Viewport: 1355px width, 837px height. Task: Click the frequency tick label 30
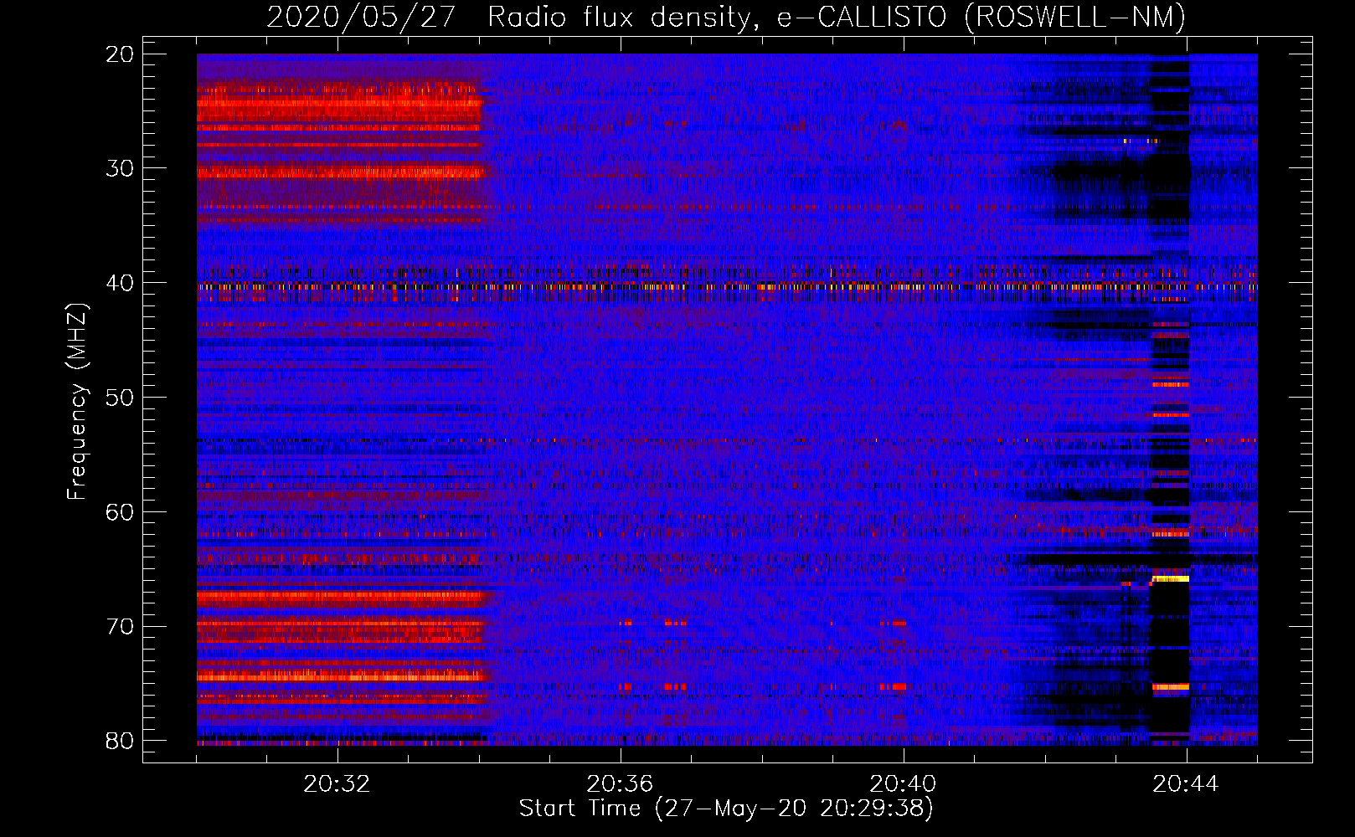click(x=120, y=168)
